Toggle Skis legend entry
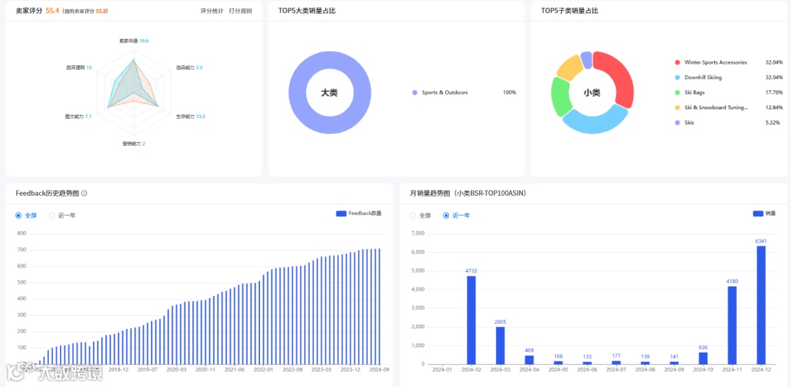Screen dimensions: 791x387 [x=685, y=122]
